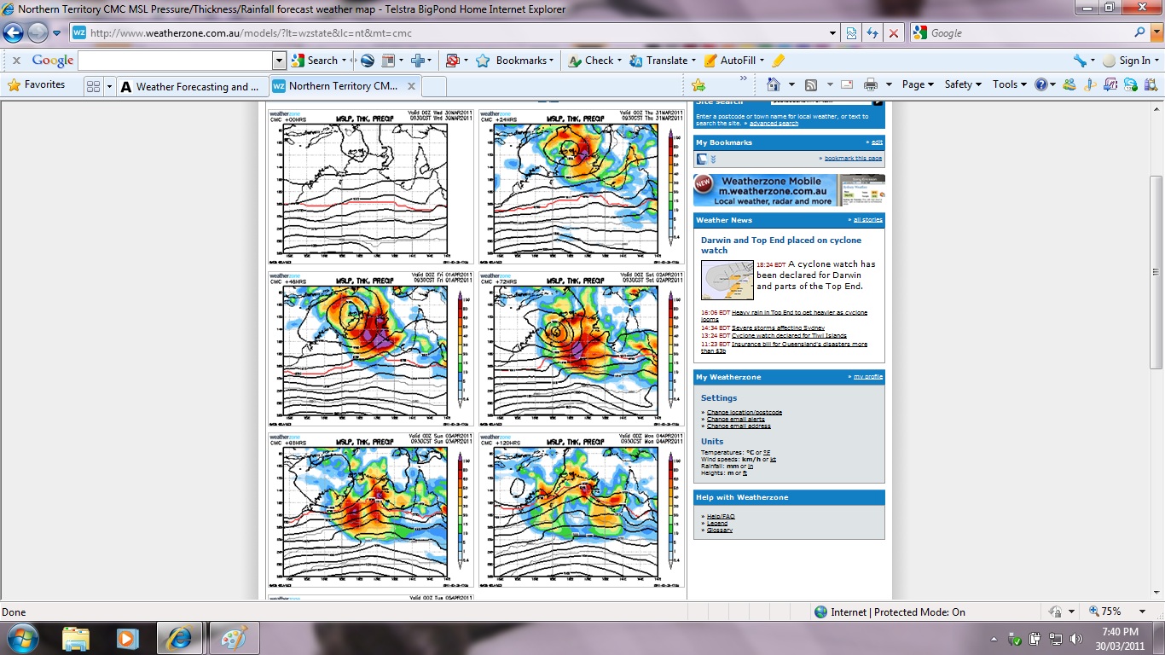
Task: Click the blue Help question mark icon
Action: (1040, 84)
